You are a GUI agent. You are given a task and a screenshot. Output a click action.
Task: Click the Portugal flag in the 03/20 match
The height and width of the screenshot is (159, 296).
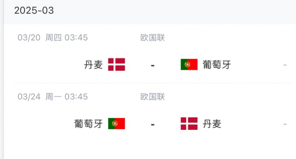pos(189,65)
